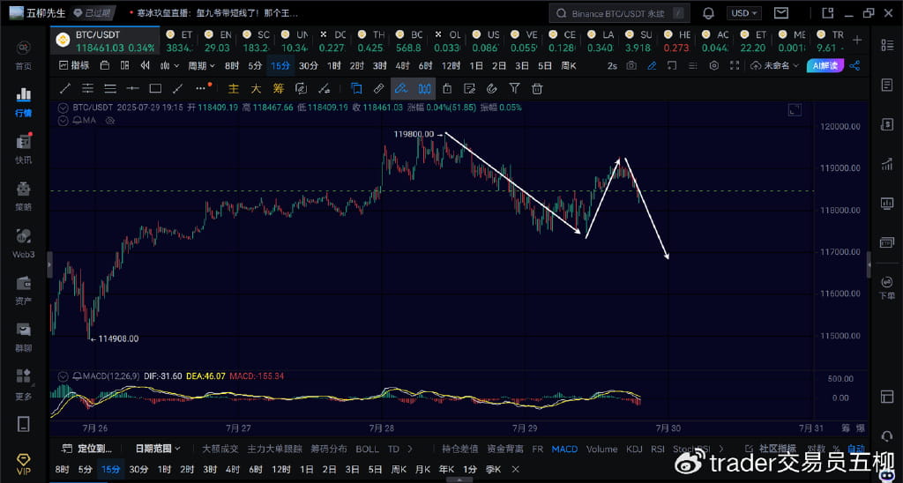Screen dimensions: 903x483
Task: Select the rectangle drawing tool
Action: coord(155,89)
